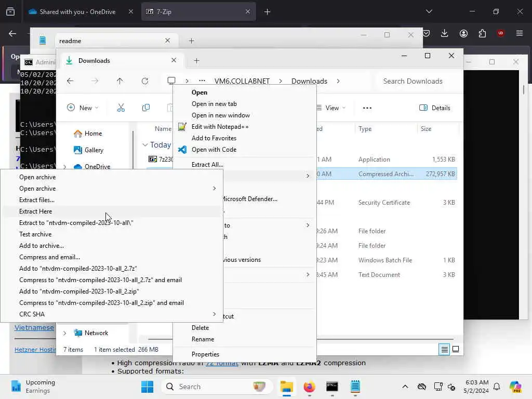Click the Cut scissors icon in Explorer toolbar
Screen dimensions: 532x399
(121, 108)
